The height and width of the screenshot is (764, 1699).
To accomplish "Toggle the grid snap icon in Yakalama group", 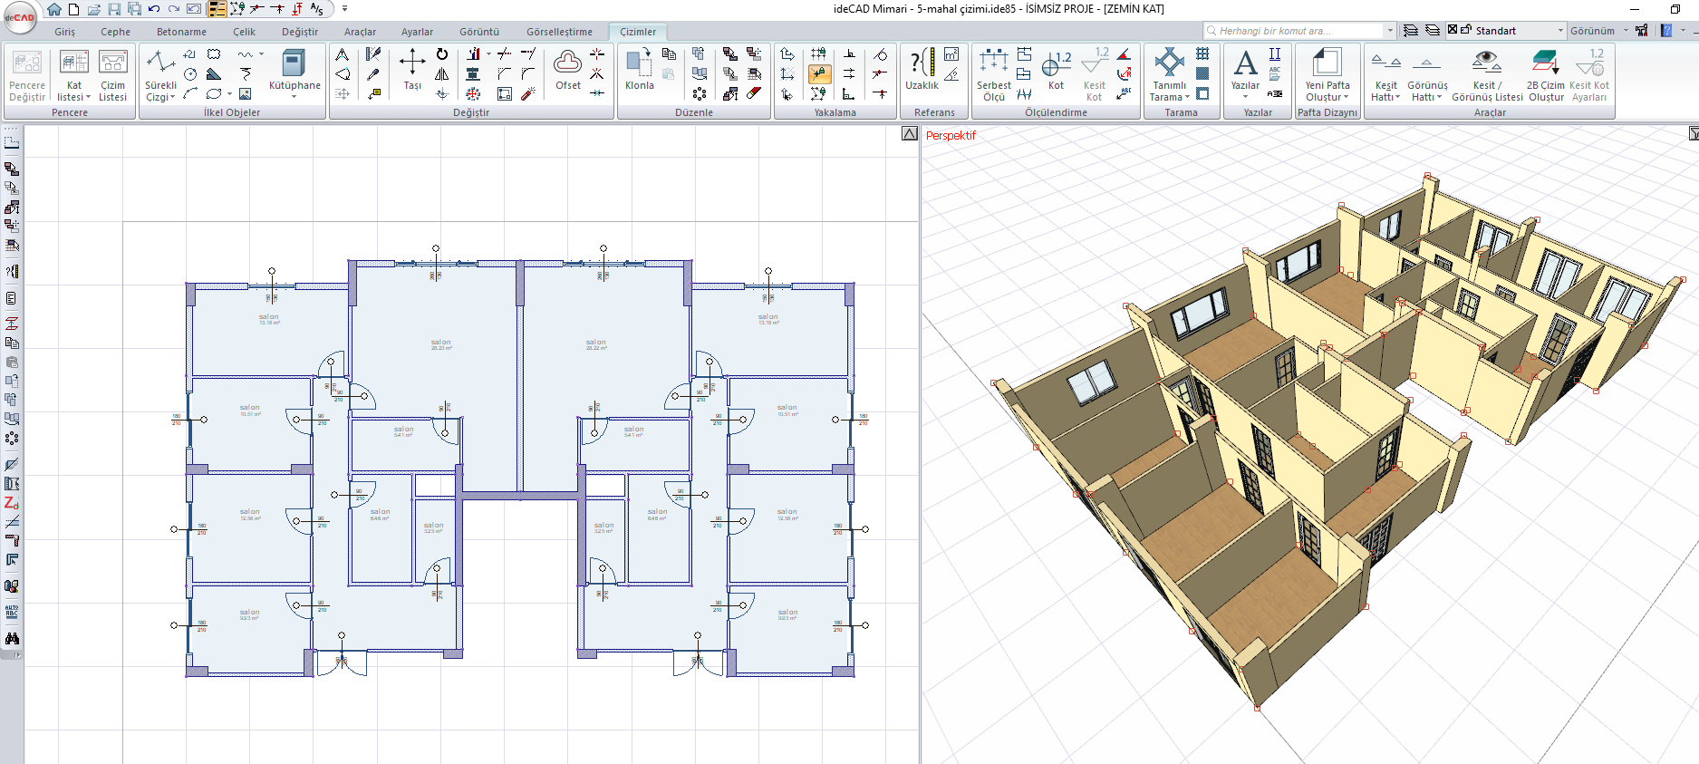I will click(x=819, y=54).
